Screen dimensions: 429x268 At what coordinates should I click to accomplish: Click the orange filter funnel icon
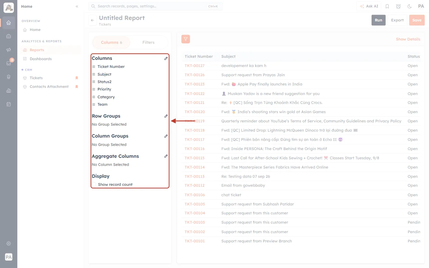coord(186,39)
